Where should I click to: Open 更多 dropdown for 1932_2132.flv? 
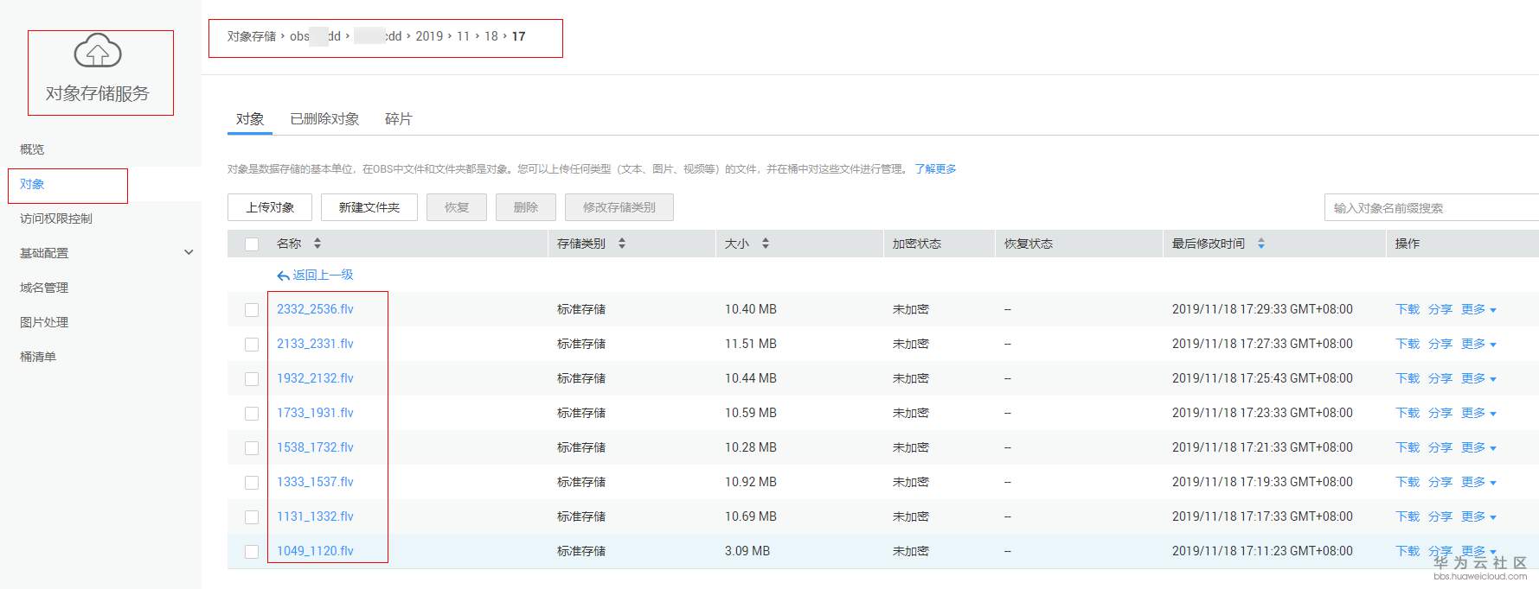point(1478,378)
